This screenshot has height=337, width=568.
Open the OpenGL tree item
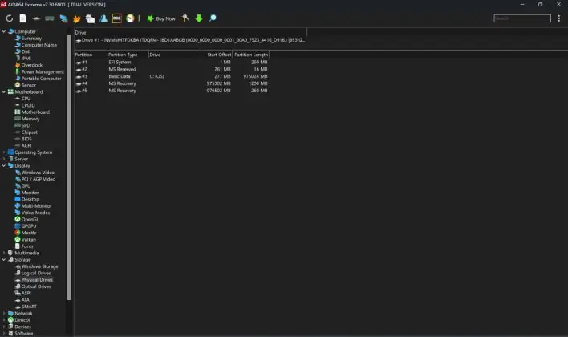tap(30, 219)
